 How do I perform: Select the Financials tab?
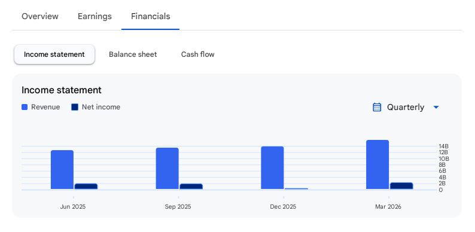151,16
